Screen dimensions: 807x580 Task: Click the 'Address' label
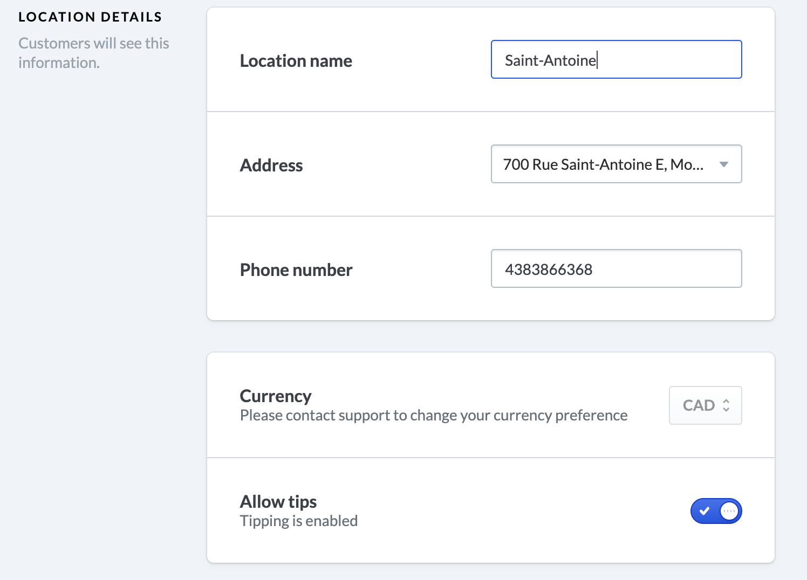[271, 165]
